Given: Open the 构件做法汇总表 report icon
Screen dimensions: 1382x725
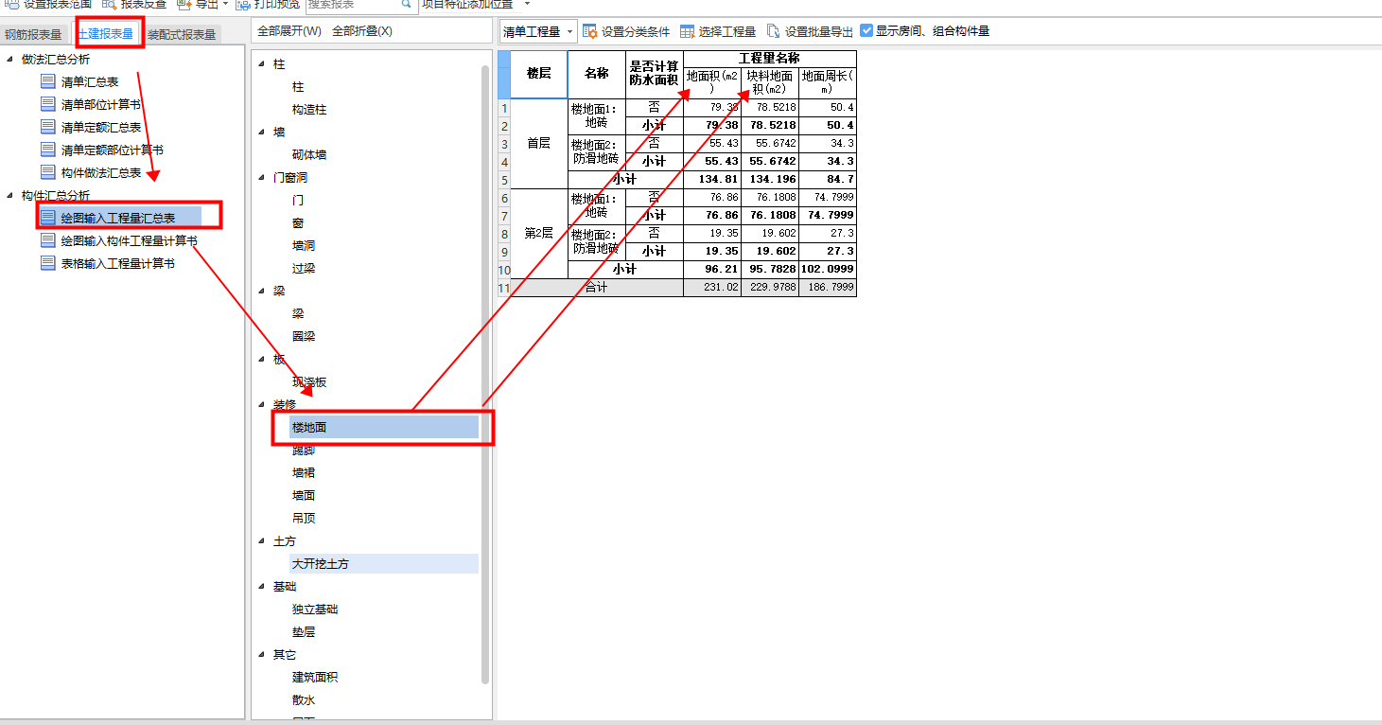Looking at the screenshot, I should point(48,172).
